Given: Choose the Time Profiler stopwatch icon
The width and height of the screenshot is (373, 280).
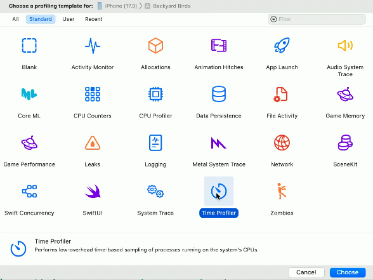Looking at the screenshot, I should (x=219, y=191).
